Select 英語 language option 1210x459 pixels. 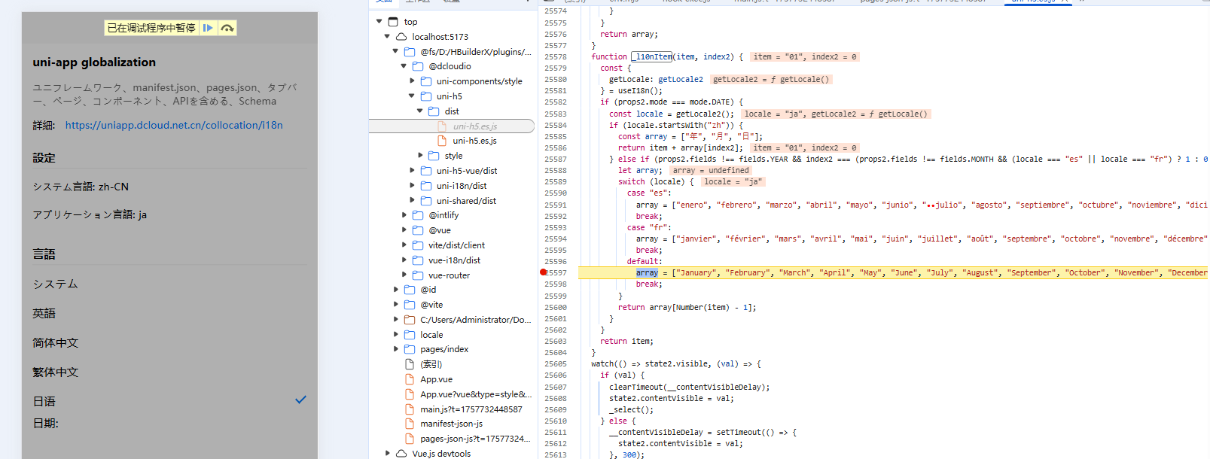[44, 313]
